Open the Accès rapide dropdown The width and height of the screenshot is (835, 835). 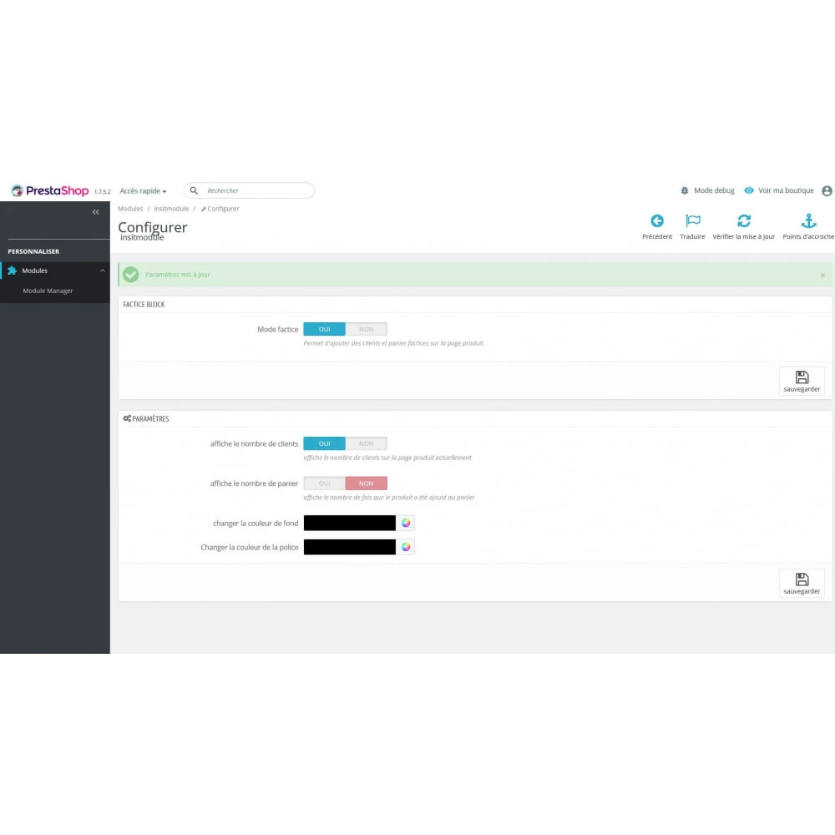pyautogui.click(x=143, y=191)
